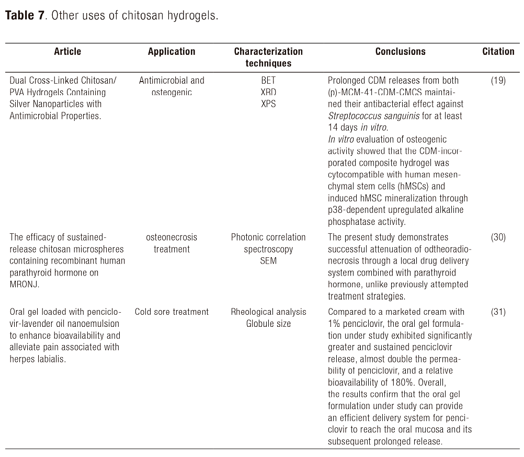Click the italic "Streptococcus sanguinis" text

[x=373, y=116]
